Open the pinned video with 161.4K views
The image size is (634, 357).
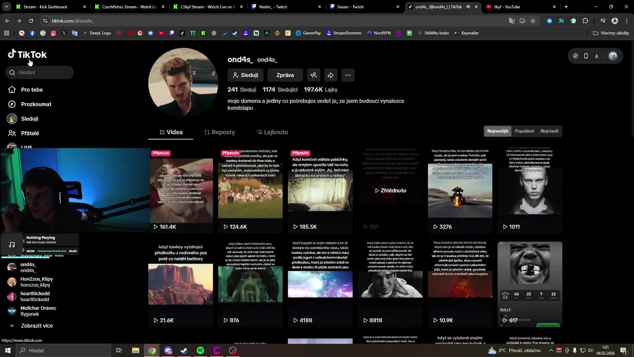coord(180,190)
